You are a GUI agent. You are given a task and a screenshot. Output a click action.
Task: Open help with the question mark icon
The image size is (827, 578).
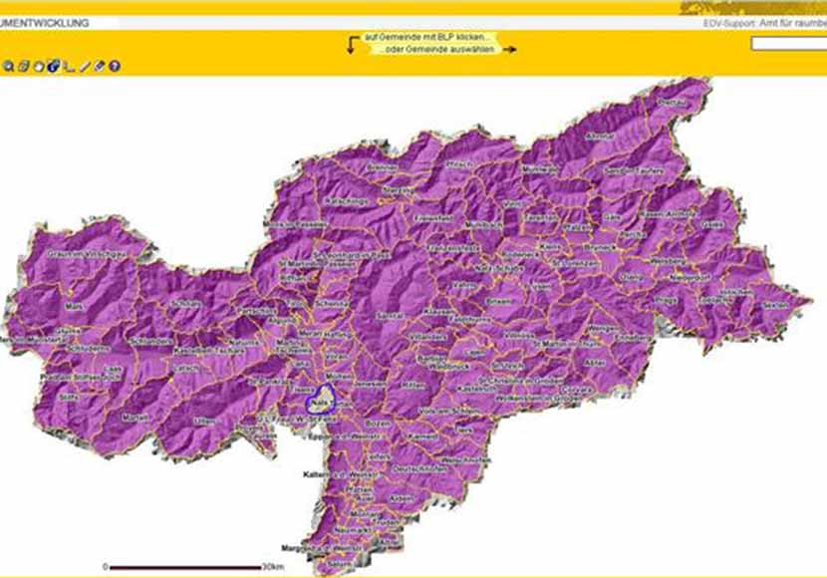[115, 67]
